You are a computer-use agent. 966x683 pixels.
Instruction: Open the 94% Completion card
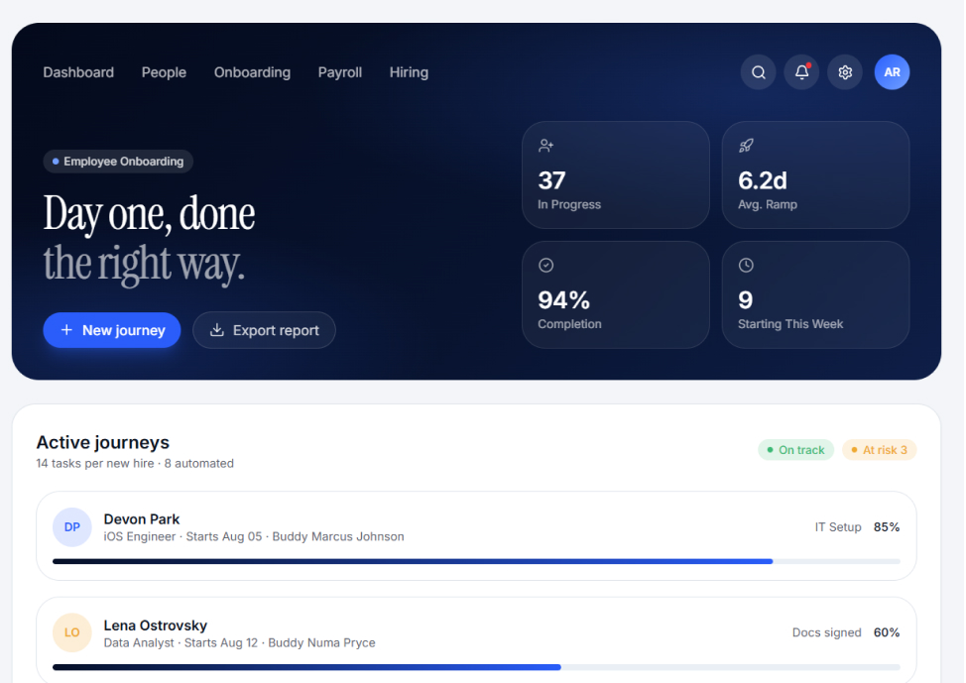pyautogui.click(x=616, y=294)
